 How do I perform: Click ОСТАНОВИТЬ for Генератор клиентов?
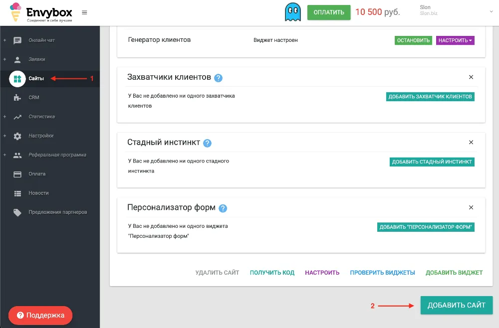413,40
